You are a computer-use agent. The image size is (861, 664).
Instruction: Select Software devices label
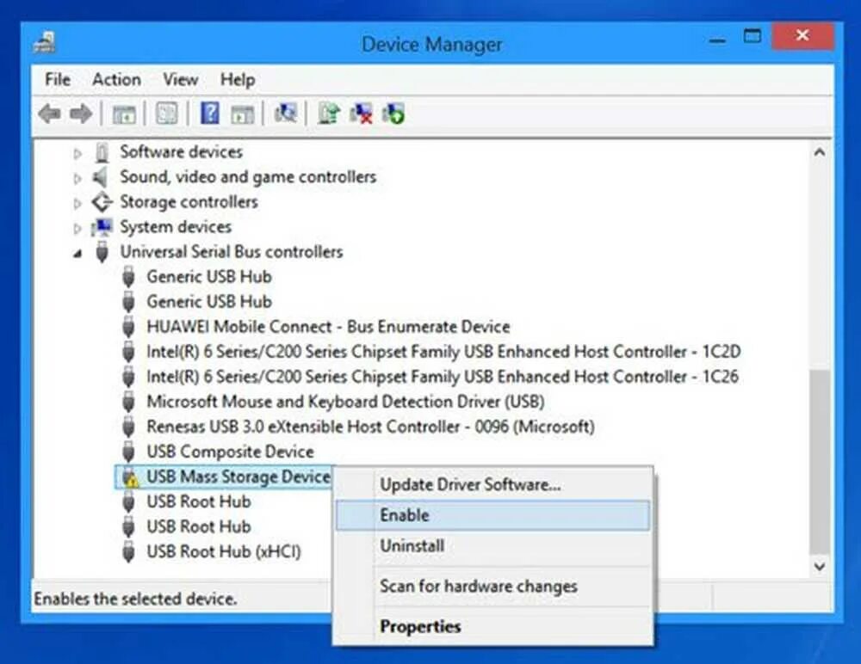[x=181, y=152]
